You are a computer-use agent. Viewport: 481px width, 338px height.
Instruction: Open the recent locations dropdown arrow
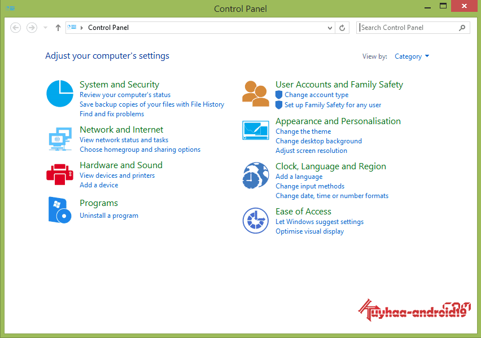point(45,28)
